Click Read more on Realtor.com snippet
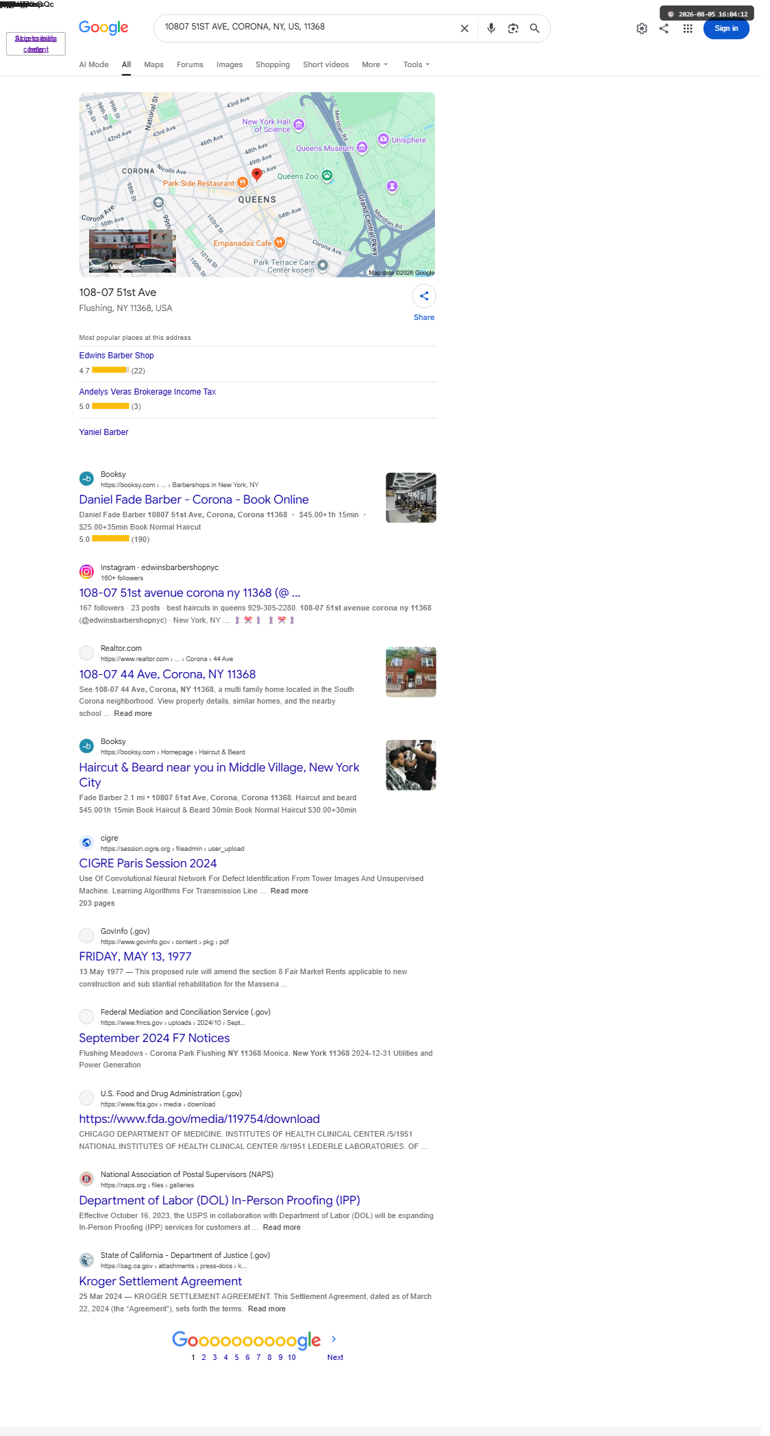This screenshot has height=1436, width=770. click(133, 713)
